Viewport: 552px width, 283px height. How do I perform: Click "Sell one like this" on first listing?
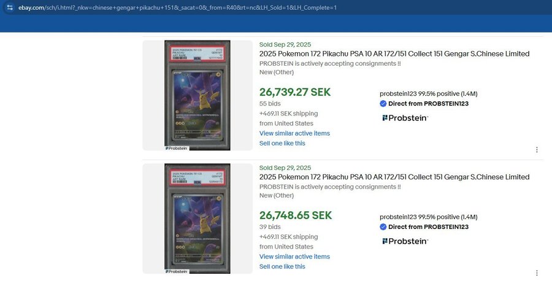(x=282, y=143)
